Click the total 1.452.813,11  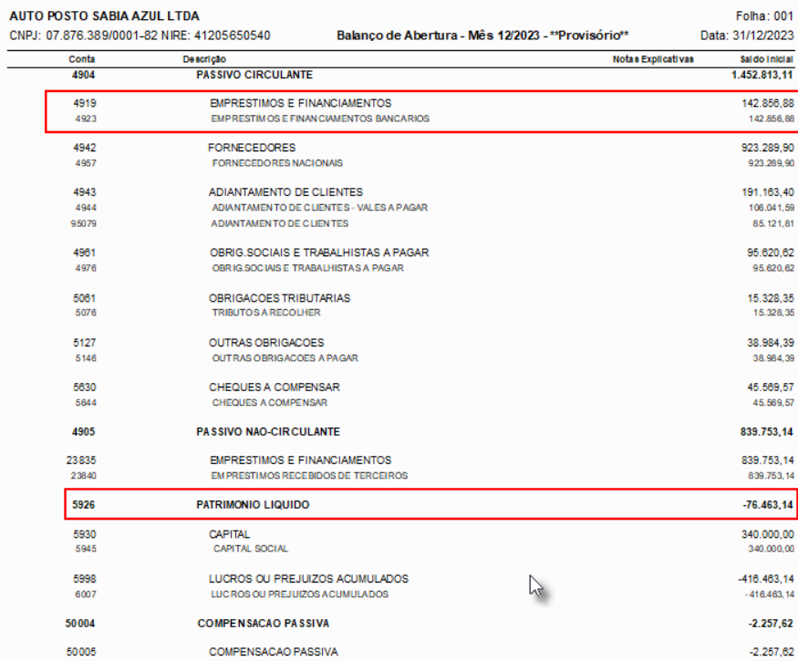[762, 75]
